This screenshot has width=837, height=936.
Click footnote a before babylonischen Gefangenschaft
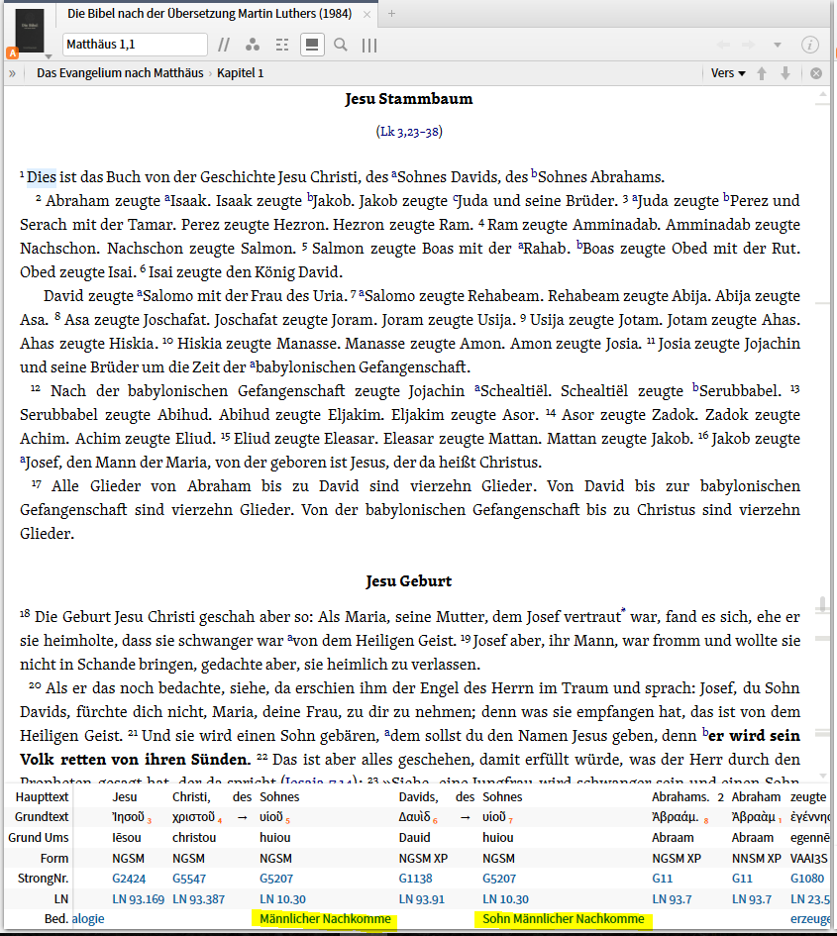pyautogui.click(x=253, y=364)
